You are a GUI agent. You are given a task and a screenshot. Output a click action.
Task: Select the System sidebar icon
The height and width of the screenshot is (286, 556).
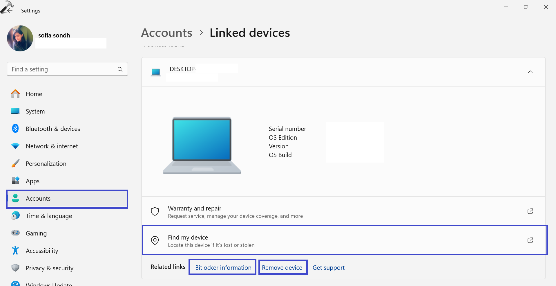[15, 111]
